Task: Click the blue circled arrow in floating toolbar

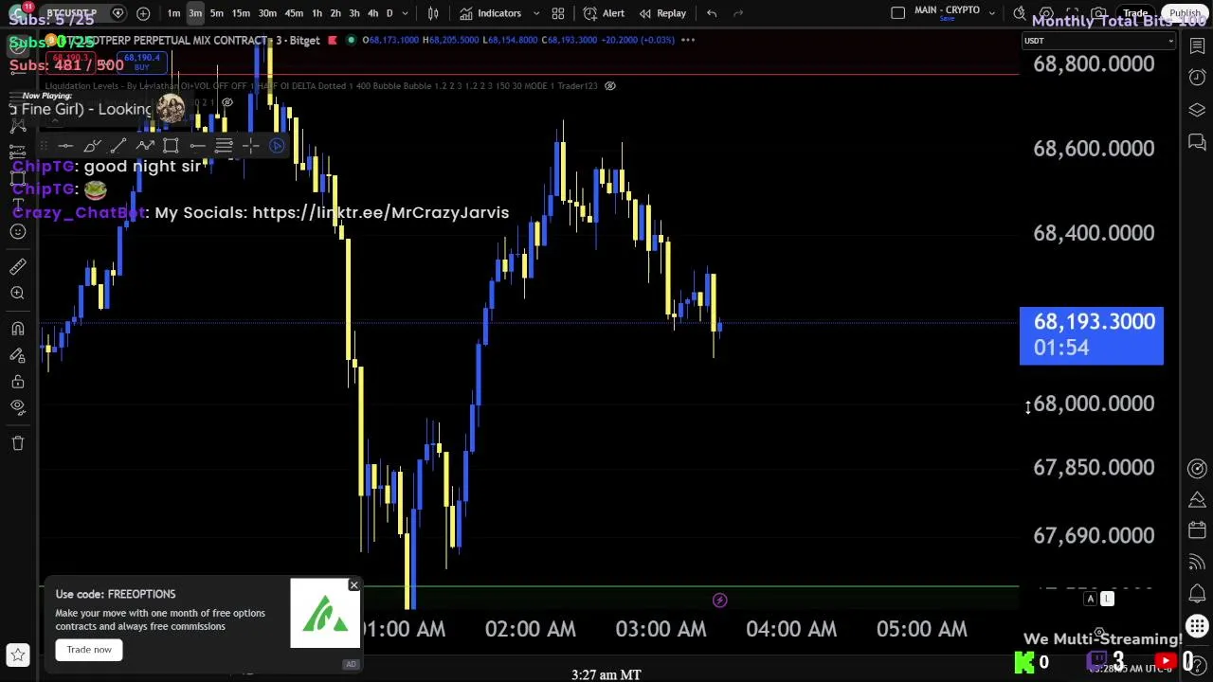Action: (x=277, y=145)
